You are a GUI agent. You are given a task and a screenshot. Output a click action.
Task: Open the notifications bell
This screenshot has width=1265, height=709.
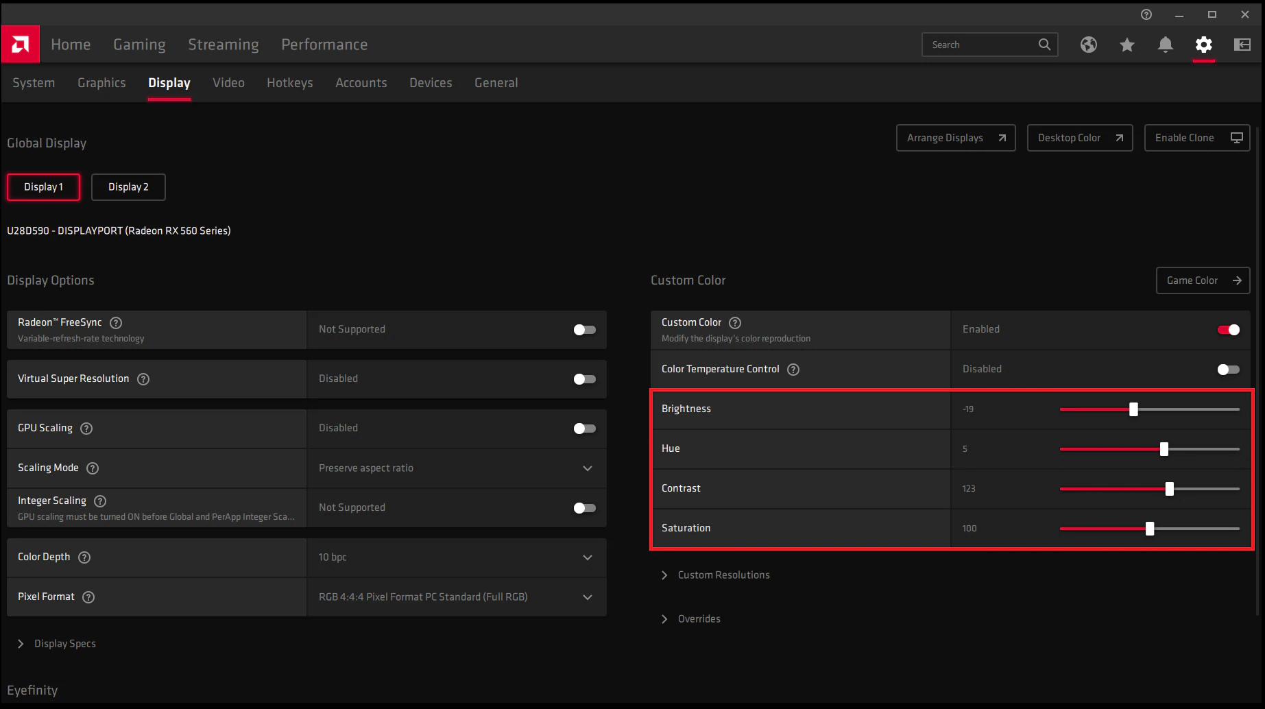1165,45
